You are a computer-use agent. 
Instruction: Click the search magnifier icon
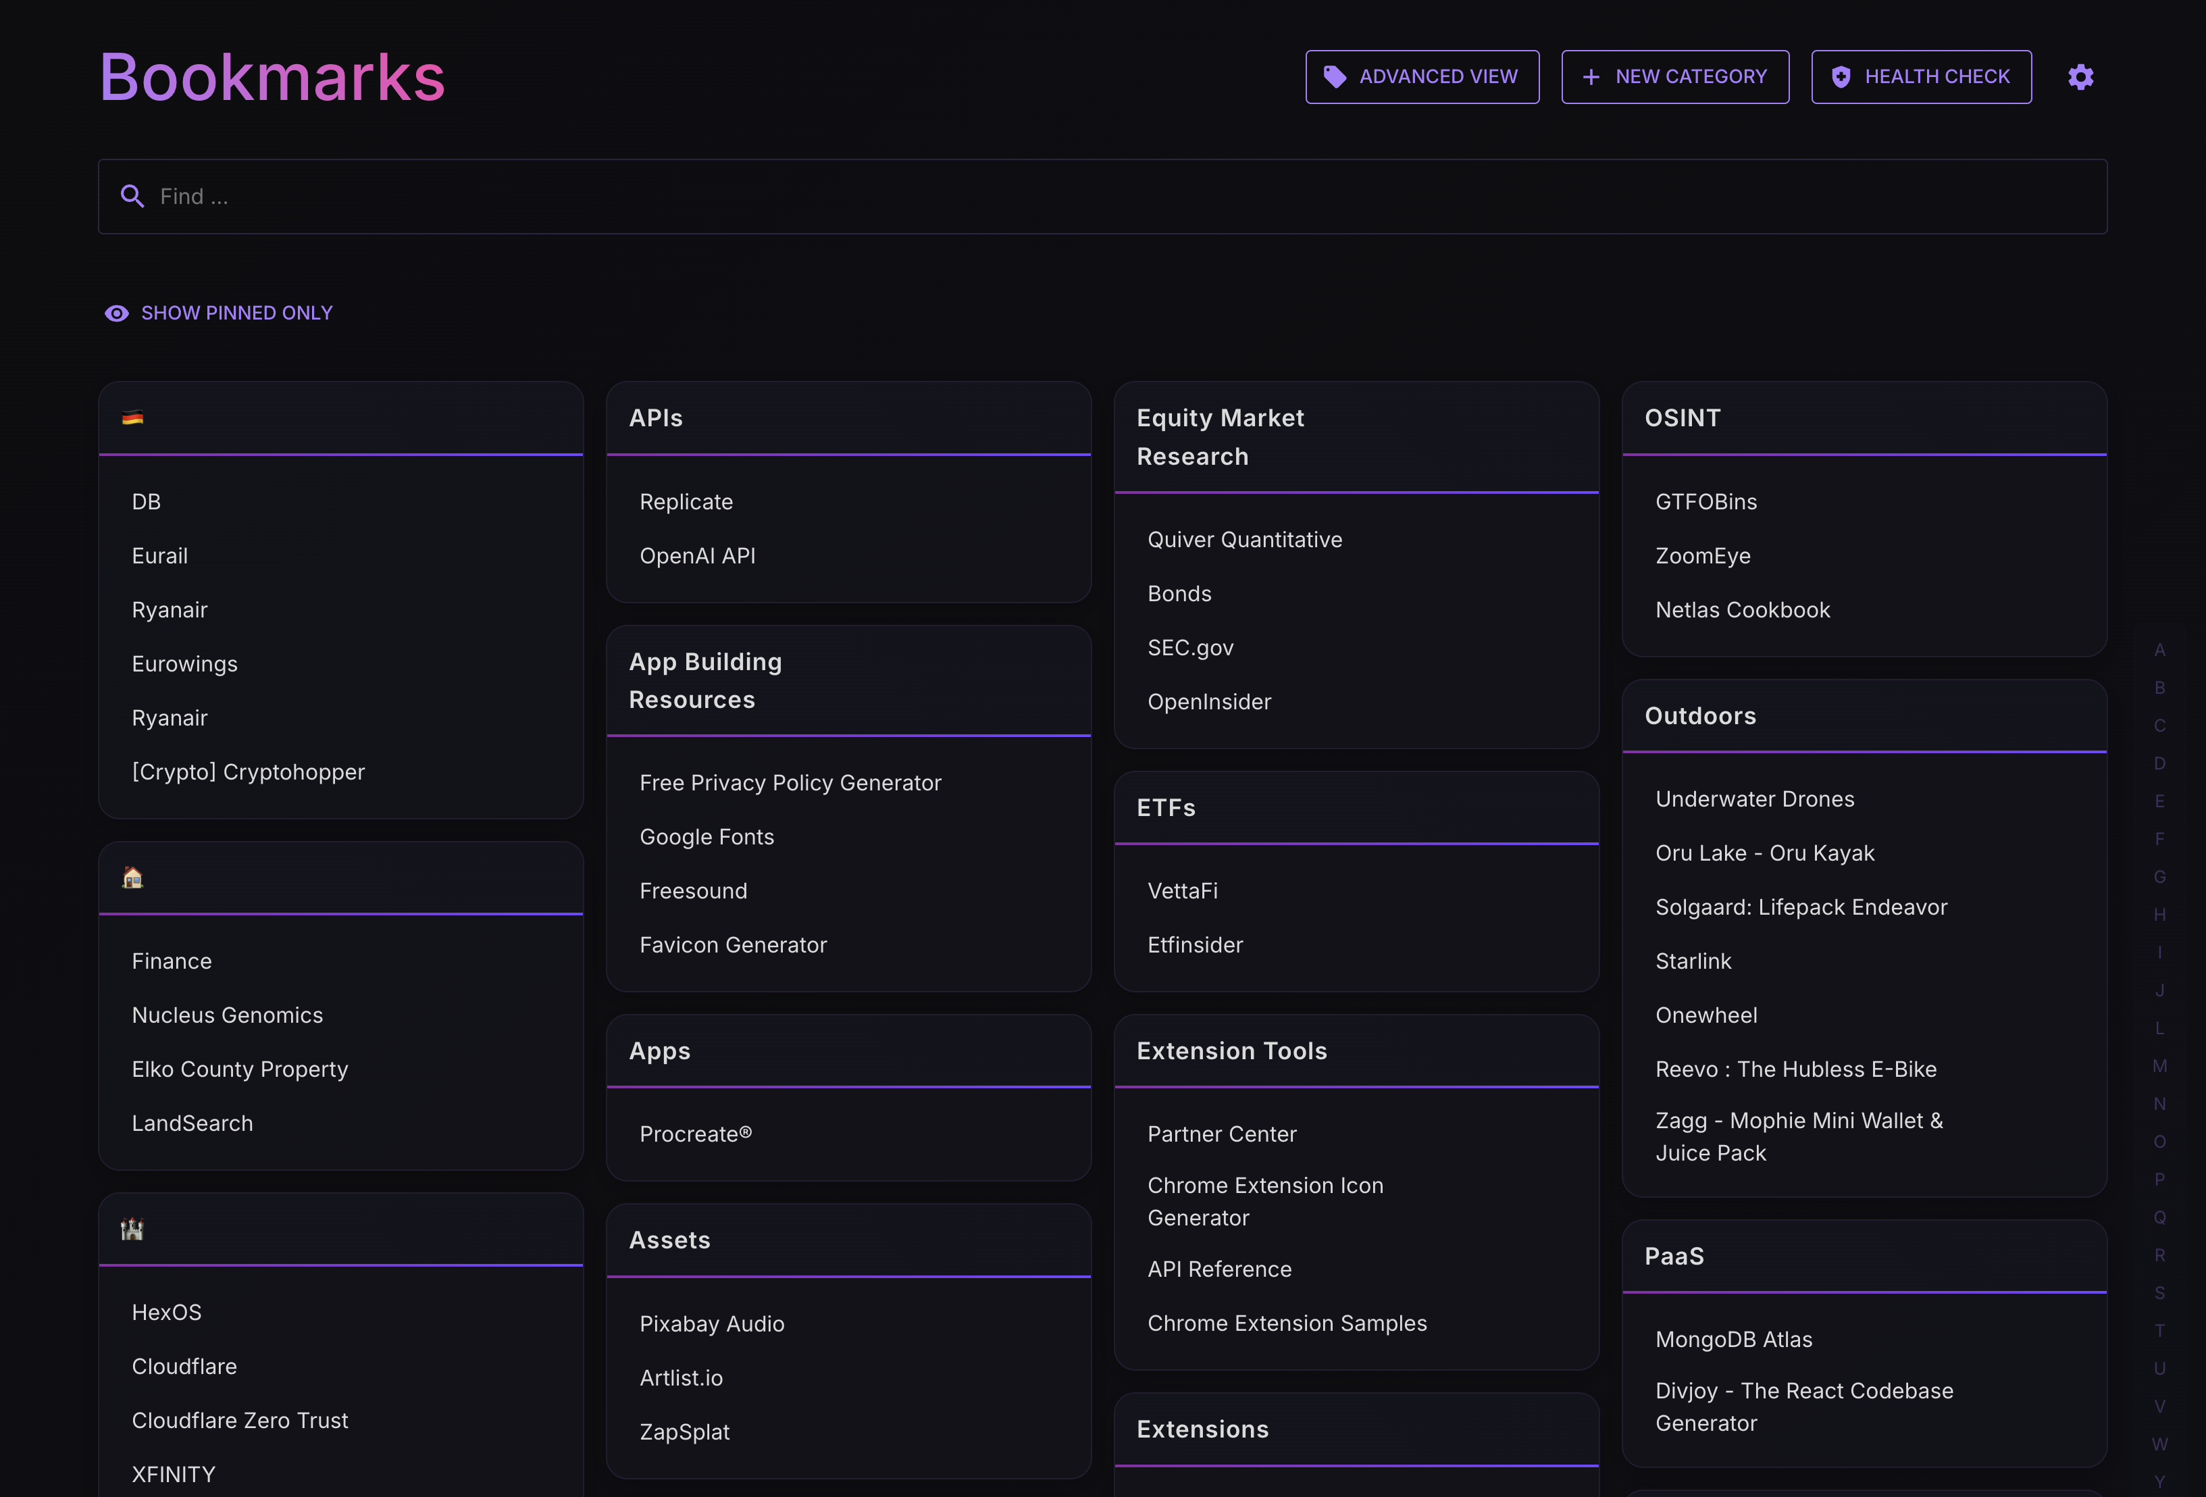[132, 197]
